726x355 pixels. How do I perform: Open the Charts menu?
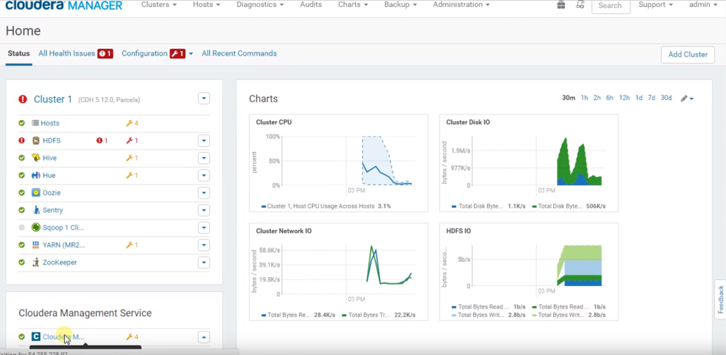pyautogui.click(x=353, y=5)
